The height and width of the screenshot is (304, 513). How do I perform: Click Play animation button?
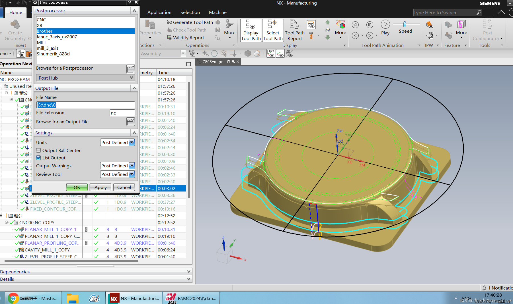point(385,28)
